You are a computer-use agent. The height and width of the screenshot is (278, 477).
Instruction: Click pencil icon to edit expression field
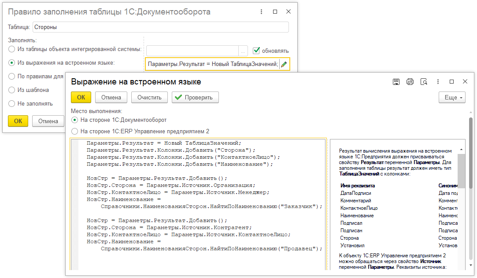coord(284,64)
